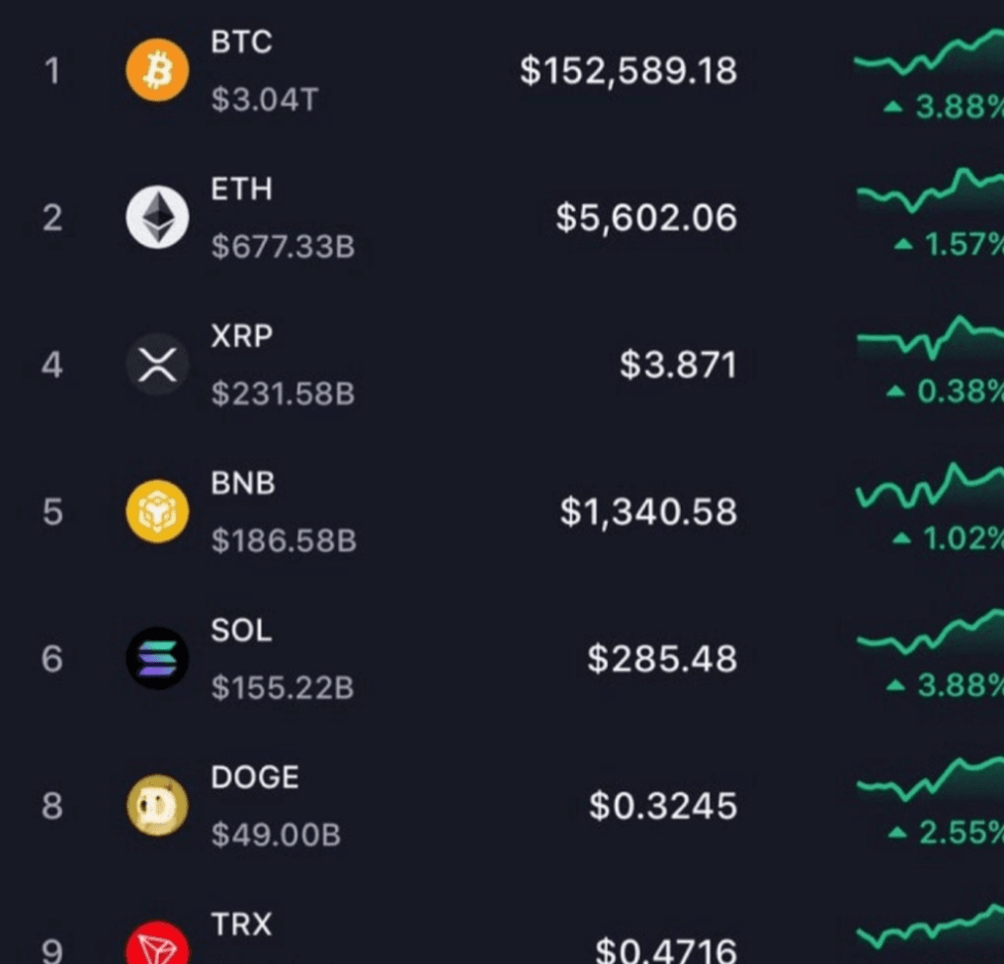
Task: Select the SOL price $285.48
Action: point(662,659)
